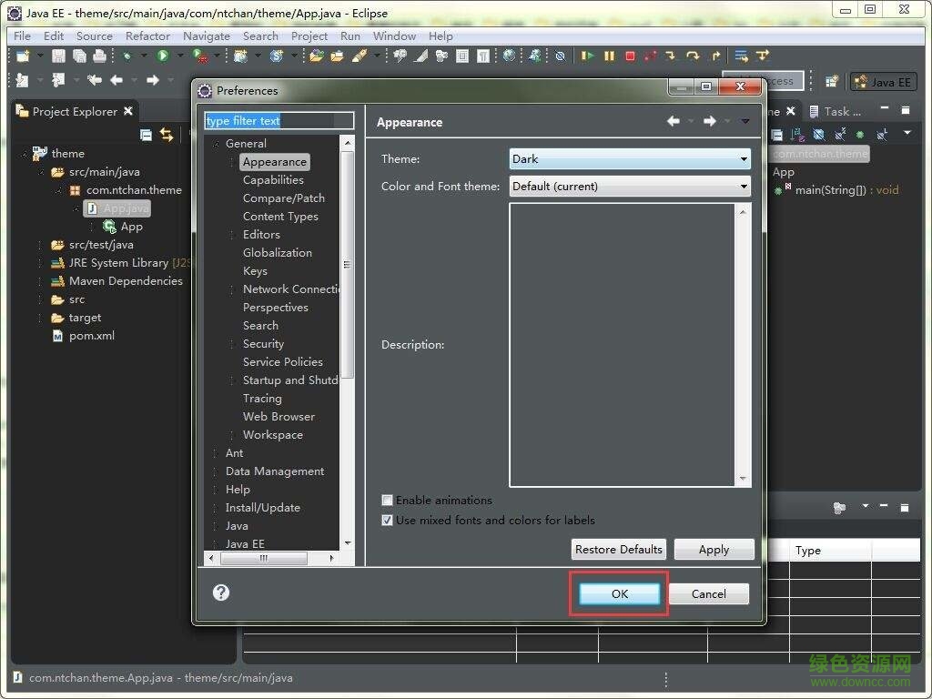This screenshot has height=699, width=932.
Task: Uncheck Use mixed fonts and colors for labels
Action: coord(387,521)
